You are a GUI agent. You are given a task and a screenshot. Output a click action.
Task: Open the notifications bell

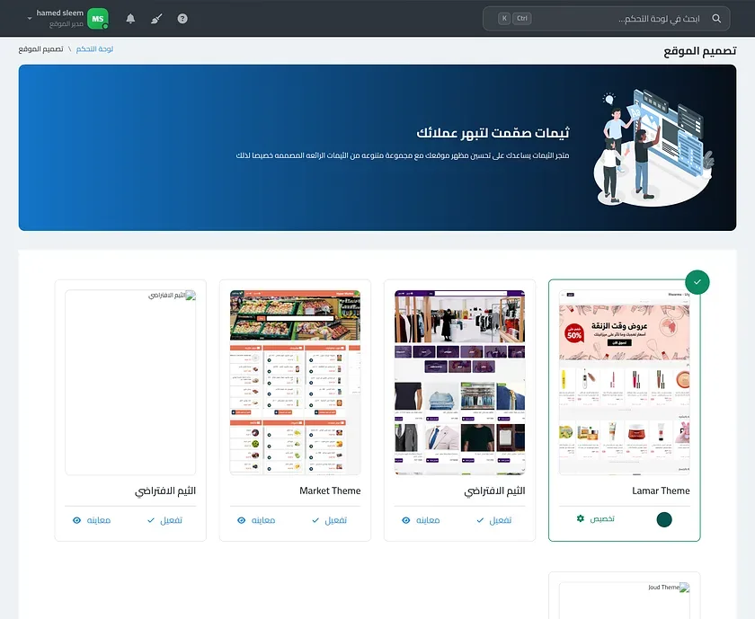(x=130, y=18)
